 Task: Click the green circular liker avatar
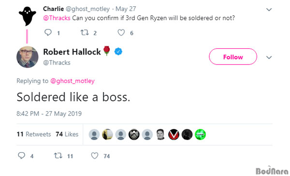click(x=200, y=135)
